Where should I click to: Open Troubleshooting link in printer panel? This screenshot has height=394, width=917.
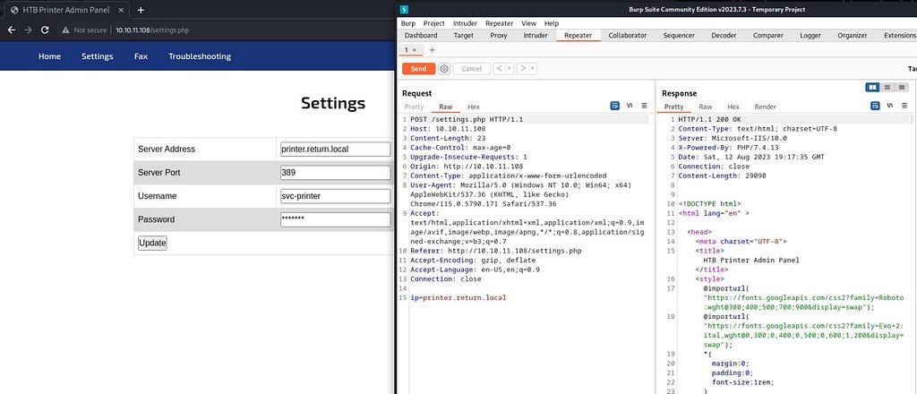pos(200,56)
